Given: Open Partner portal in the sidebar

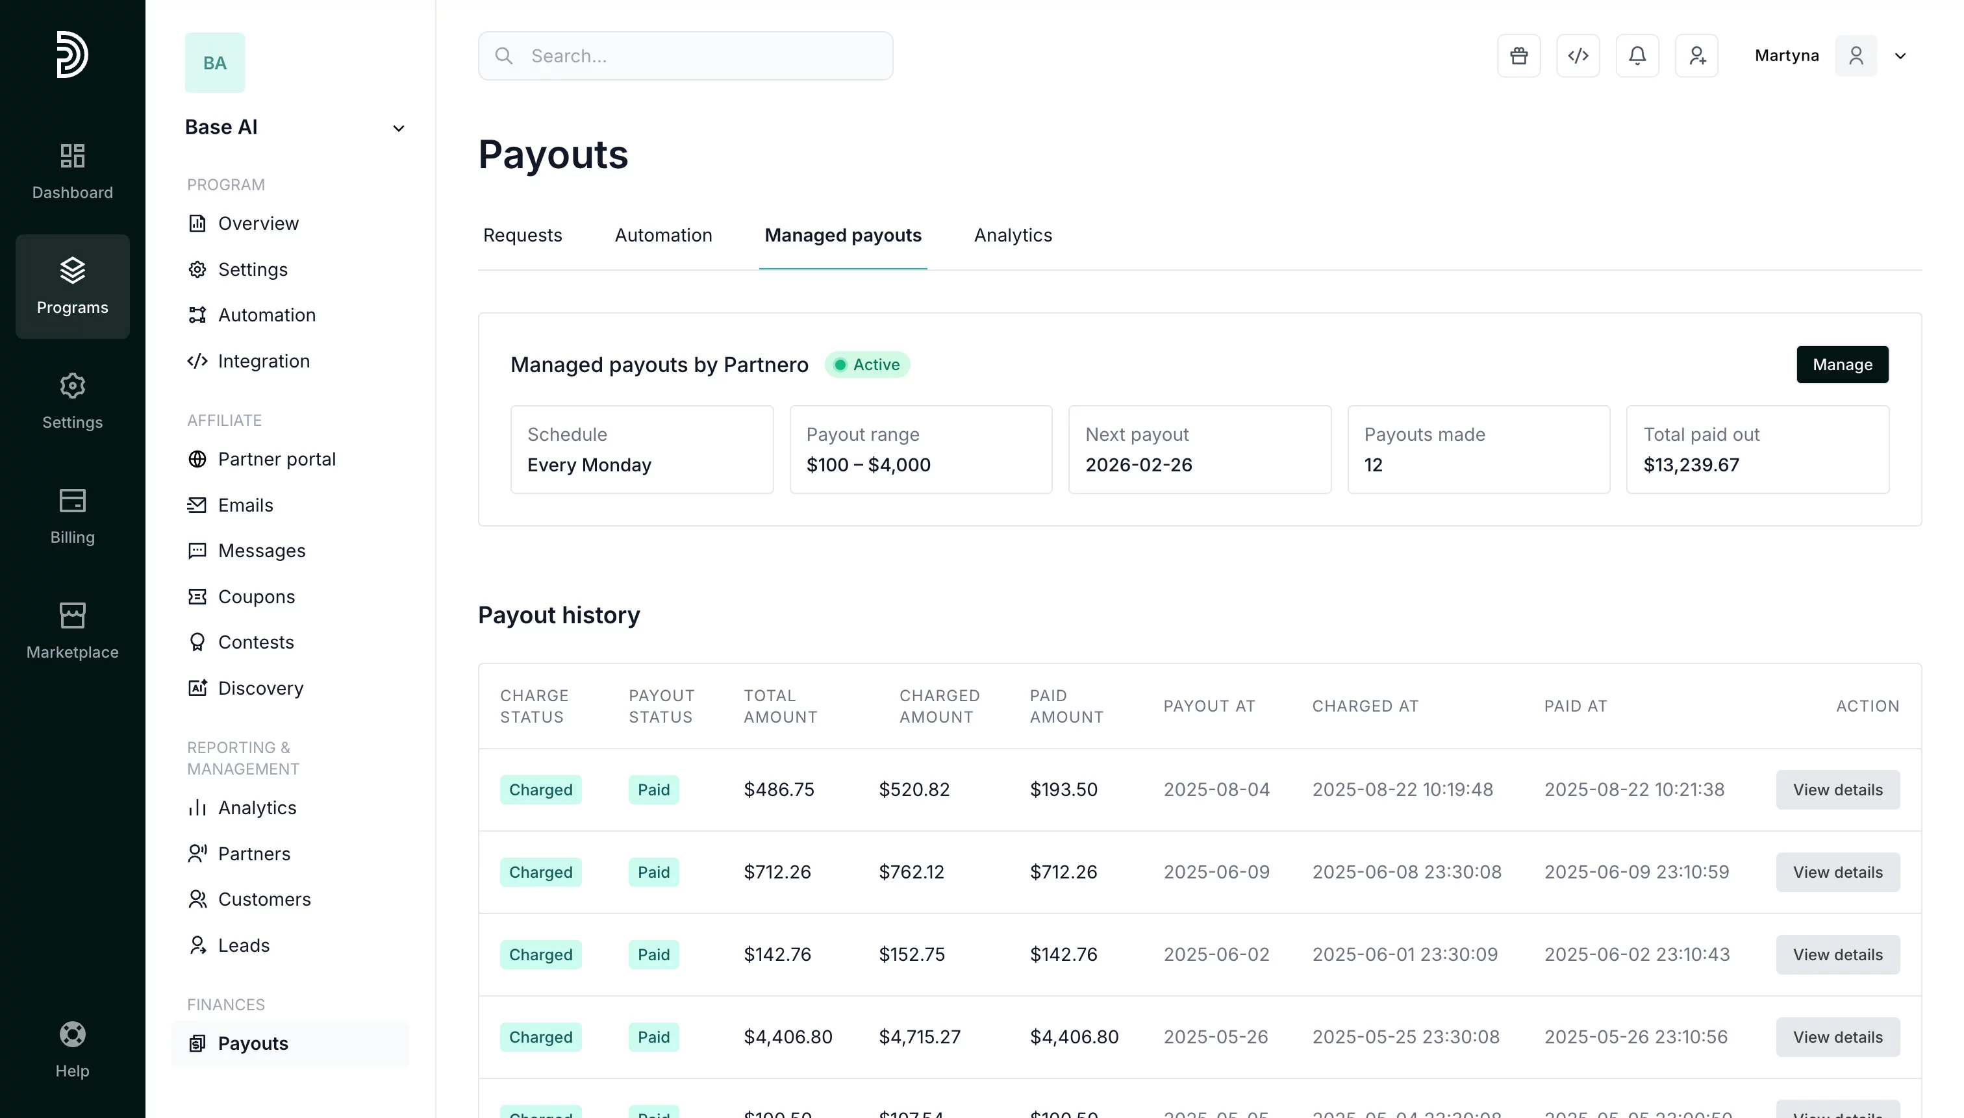Looking at the screenshot, I should point(277,458).
